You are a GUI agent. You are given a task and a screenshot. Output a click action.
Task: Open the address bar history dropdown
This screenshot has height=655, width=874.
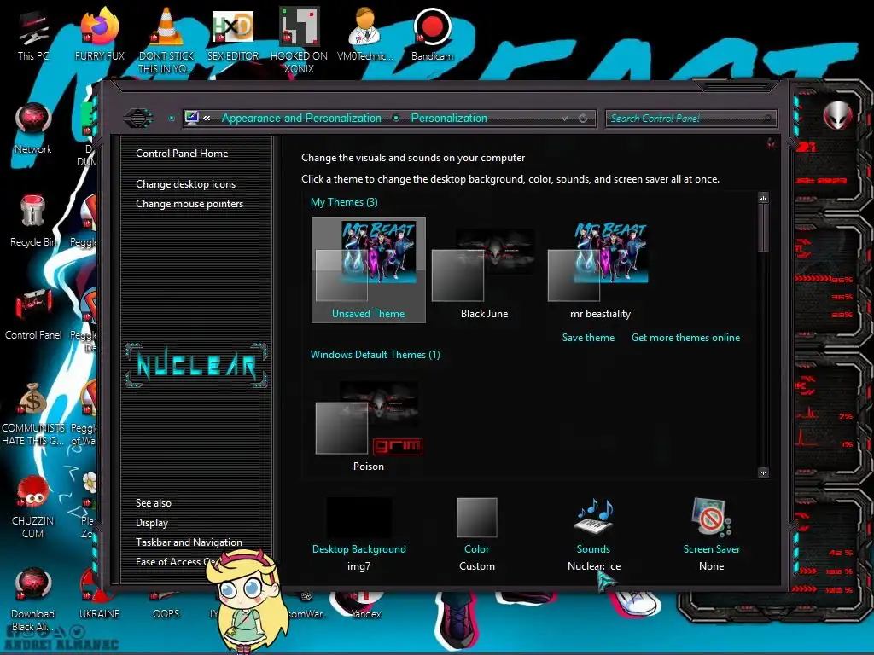565,118
